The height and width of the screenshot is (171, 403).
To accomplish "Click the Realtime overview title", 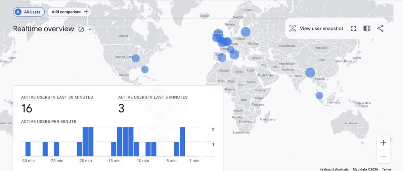I will [43, 29].
